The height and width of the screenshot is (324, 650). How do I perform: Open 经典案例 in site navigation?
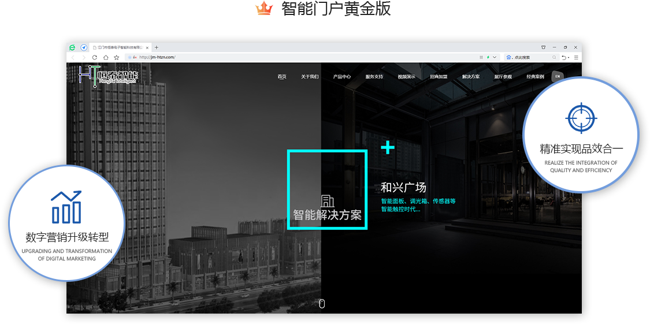(535, 77)
